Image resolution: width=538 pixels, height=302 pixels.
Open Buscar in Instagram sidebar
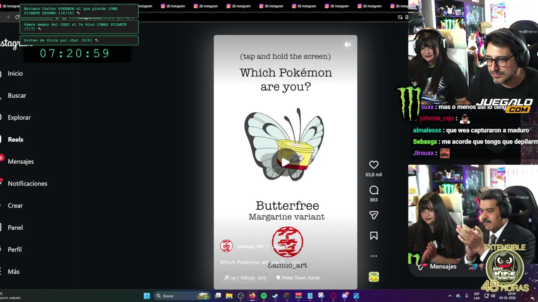coord(17,96)
